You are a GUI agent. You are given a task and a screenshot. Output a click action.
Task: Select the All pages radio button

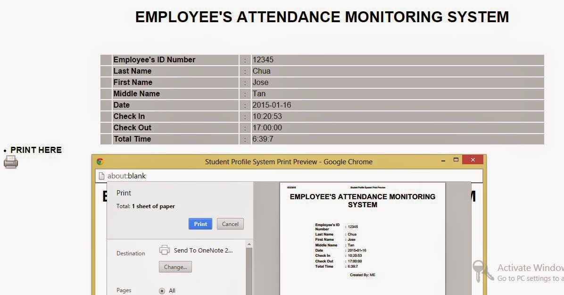click(162, 291)
